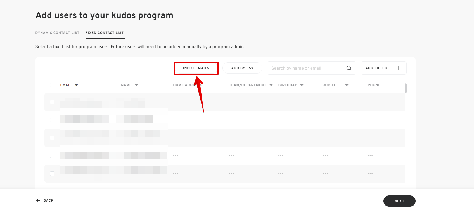The width and height of the screenshot is (474, 210).
Task: Click the plus icon in Add Filter
Action: point(399,68)
